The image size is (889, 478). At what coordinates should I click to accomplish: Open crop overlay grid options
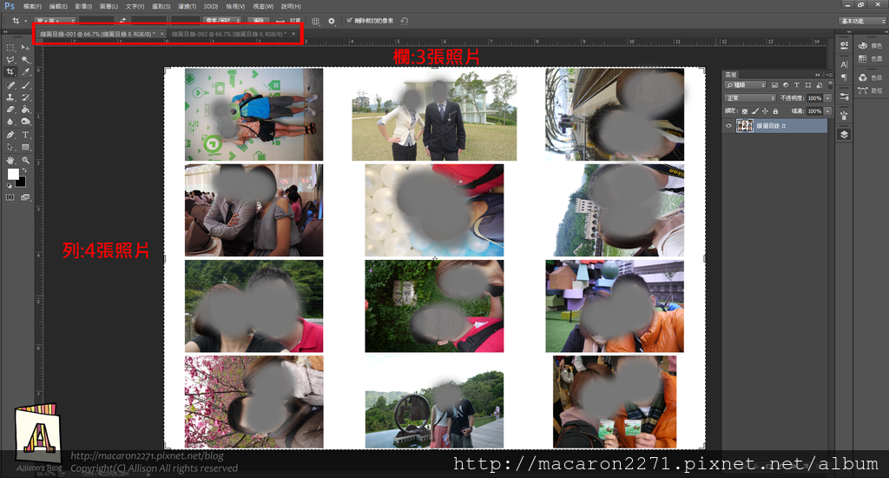316,21
